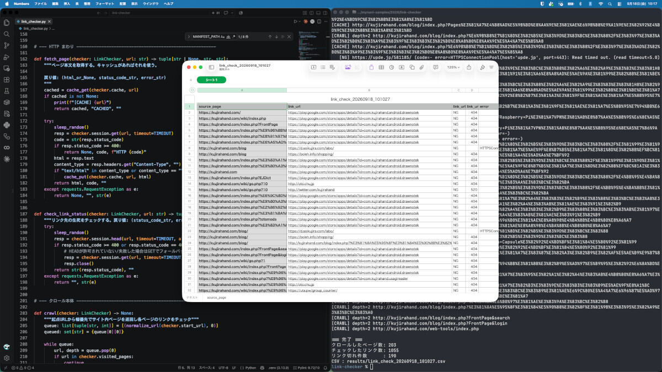This screenshot has height=372, width=662.
Task: Insert a text box in Numbers toolbar
Action: click(402, 67)
